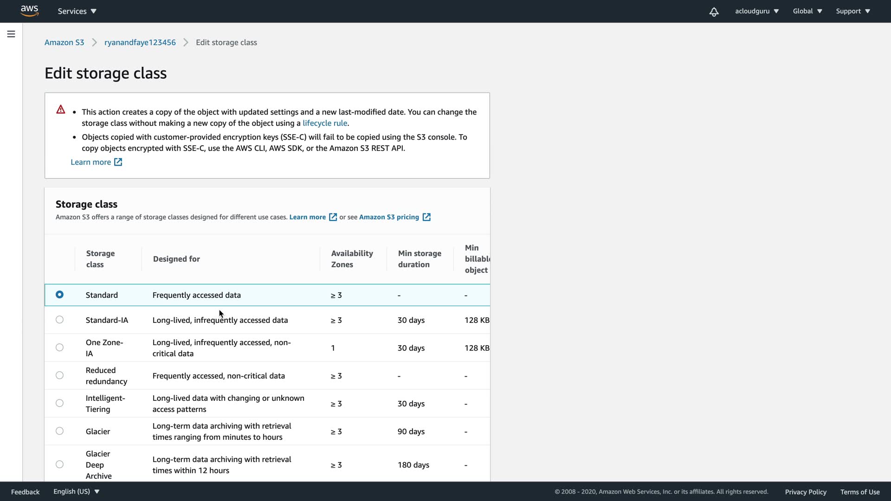Click the external link icon after the Storage class Learn more
Screen dimensions: 891x501
tap(333, 217)
